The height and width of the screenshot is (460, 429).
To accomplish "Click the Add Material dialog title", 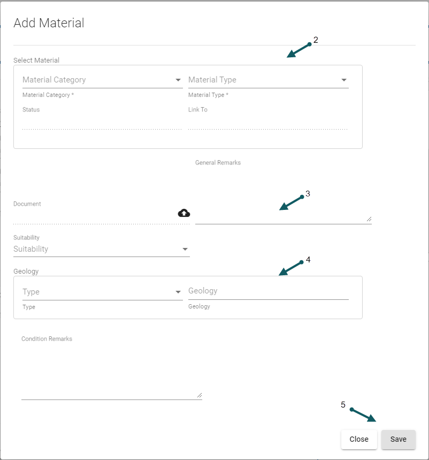I will (49, 23).
